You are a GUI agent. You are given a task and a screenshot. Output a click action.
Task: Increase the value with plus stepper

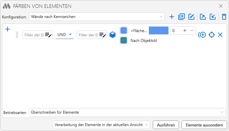[185, 30]
